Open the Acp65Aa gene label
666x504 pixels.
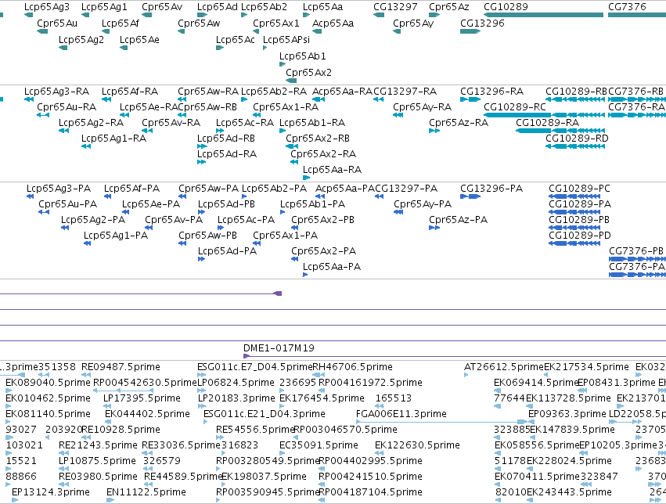tap(333, 23)
